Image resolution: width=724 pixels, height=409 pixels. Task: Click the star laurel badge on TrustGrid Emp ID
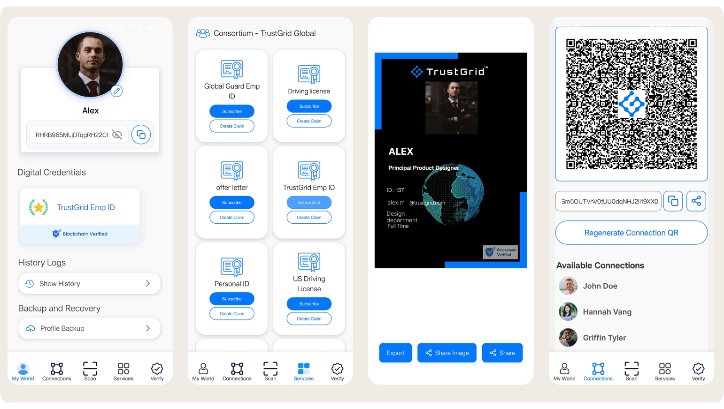39,207
